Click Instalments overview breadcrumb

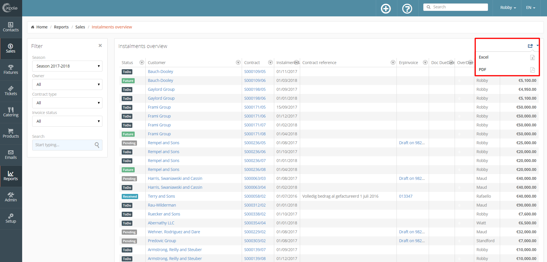pyautogui.click(x=112, y=27)
